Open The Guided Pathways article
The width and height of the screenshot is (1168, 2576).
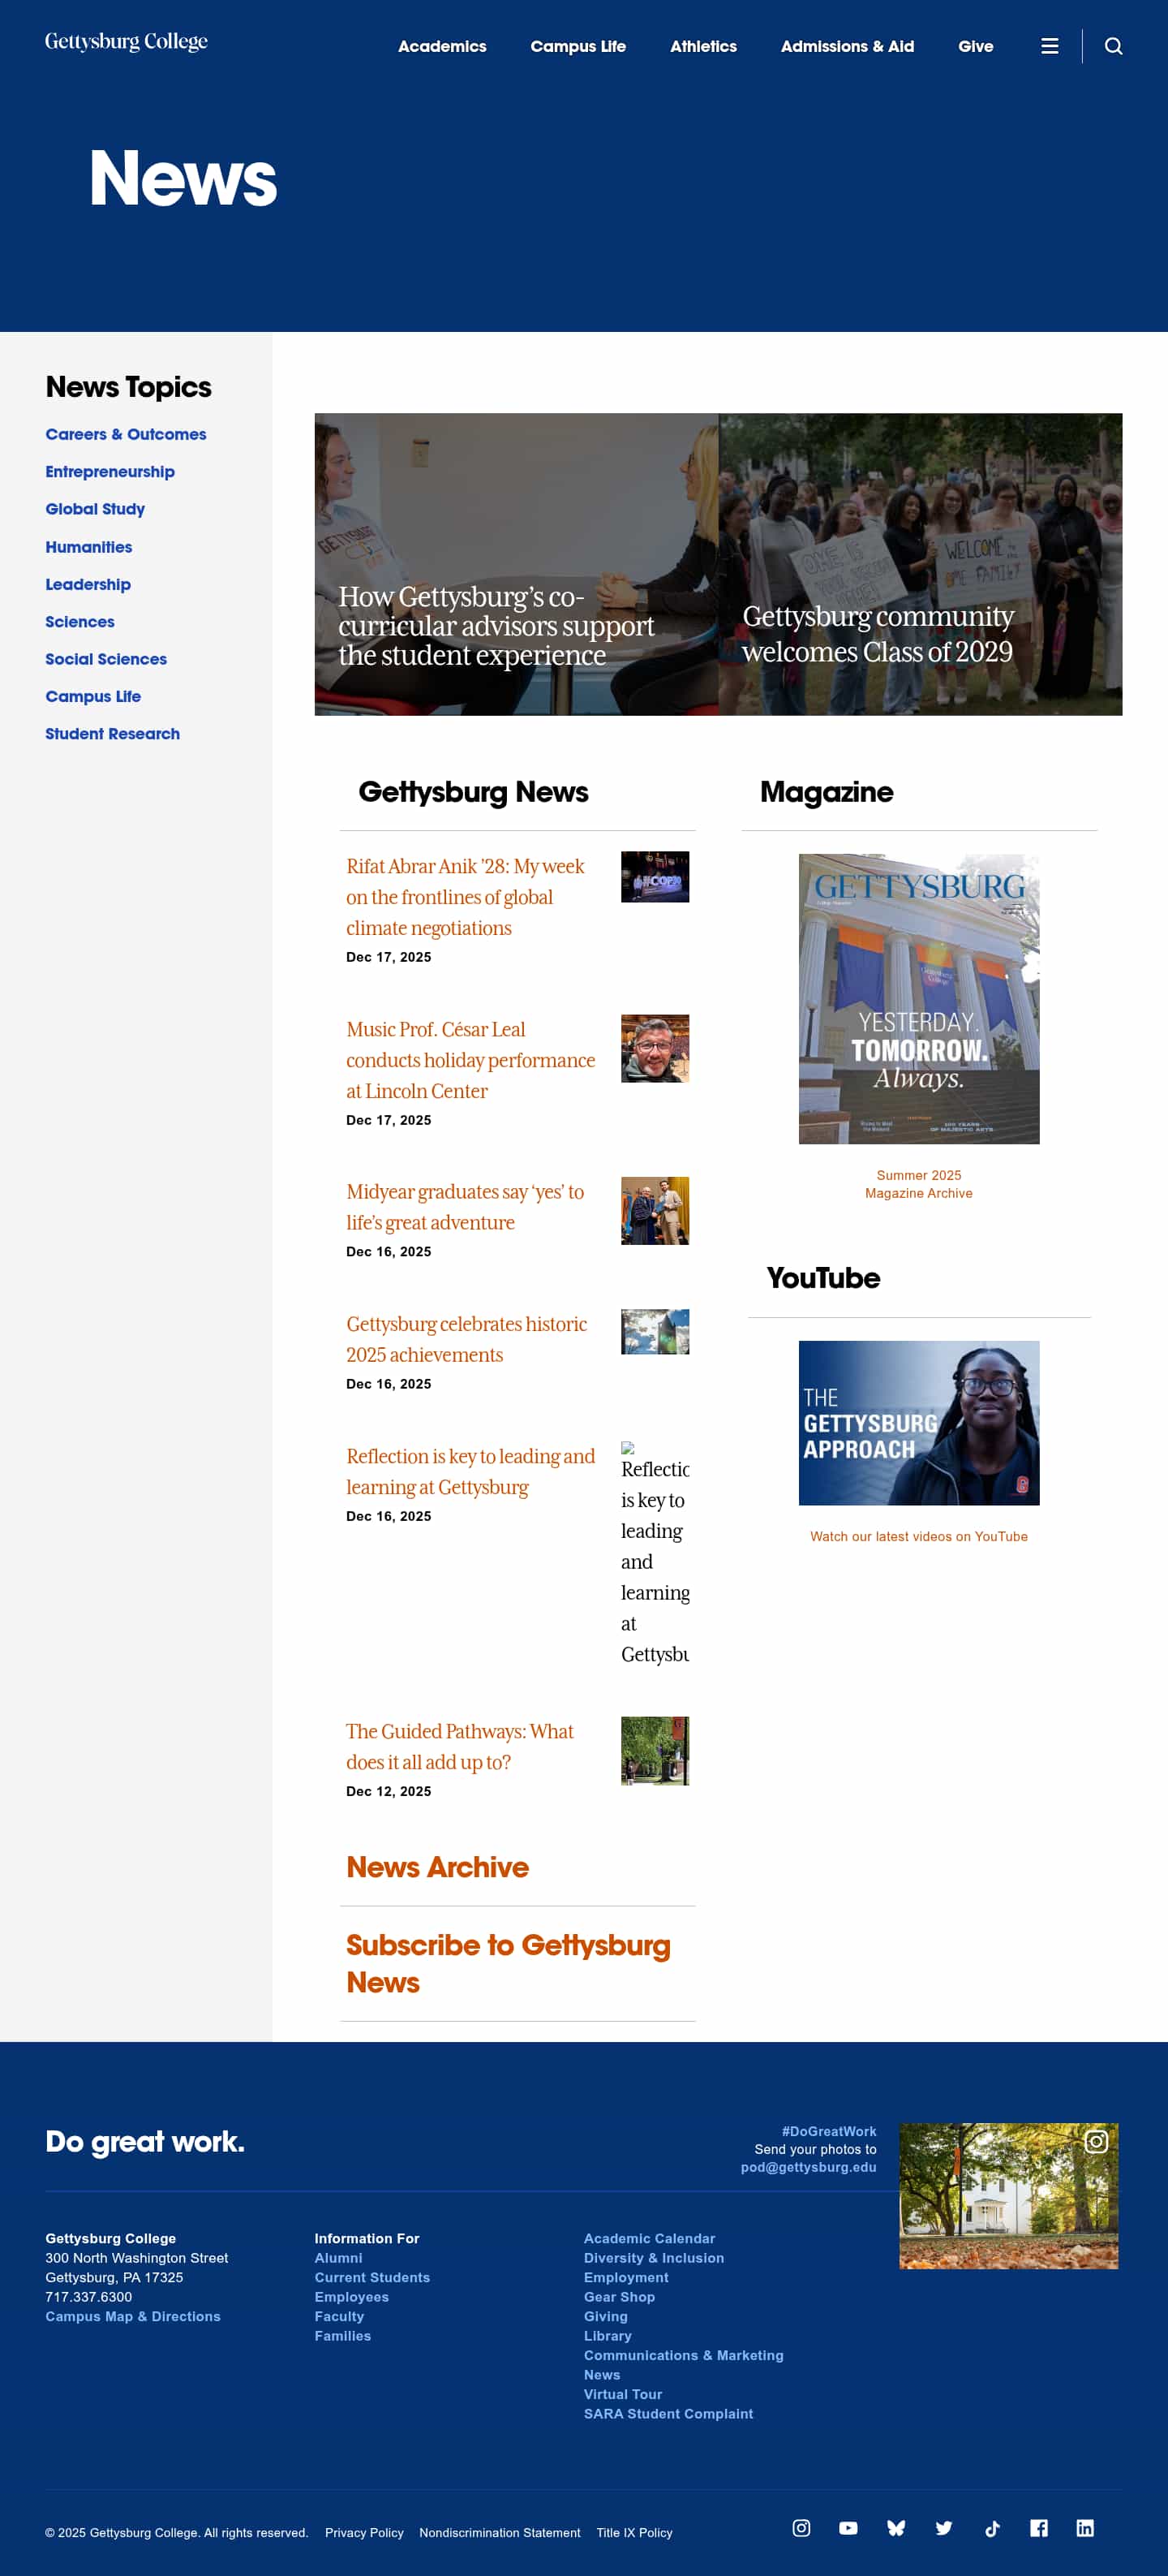460,1746
